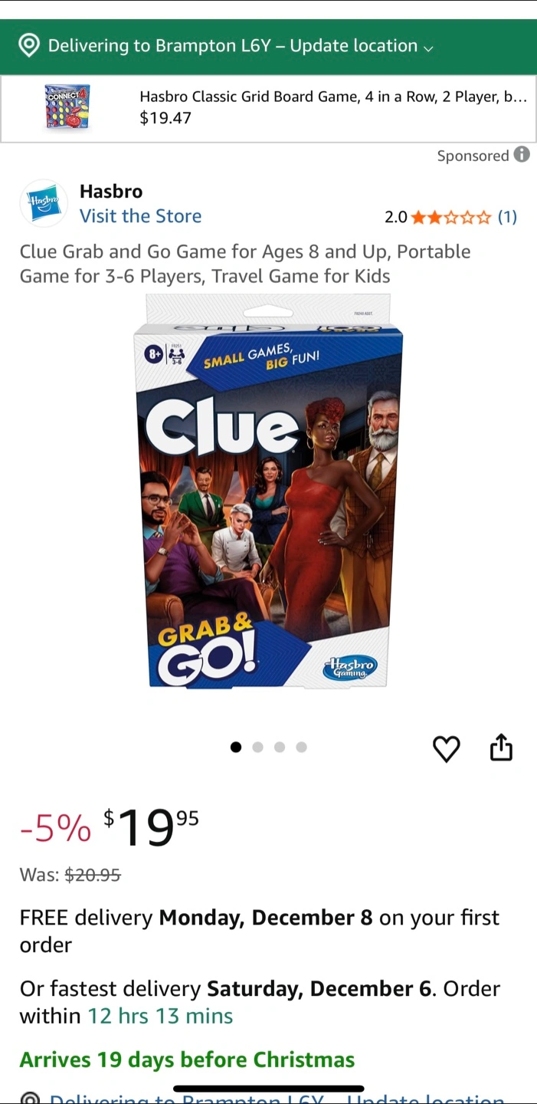Tap the Hasbro brand logo
537x1104 pixels.
point(44,203)
